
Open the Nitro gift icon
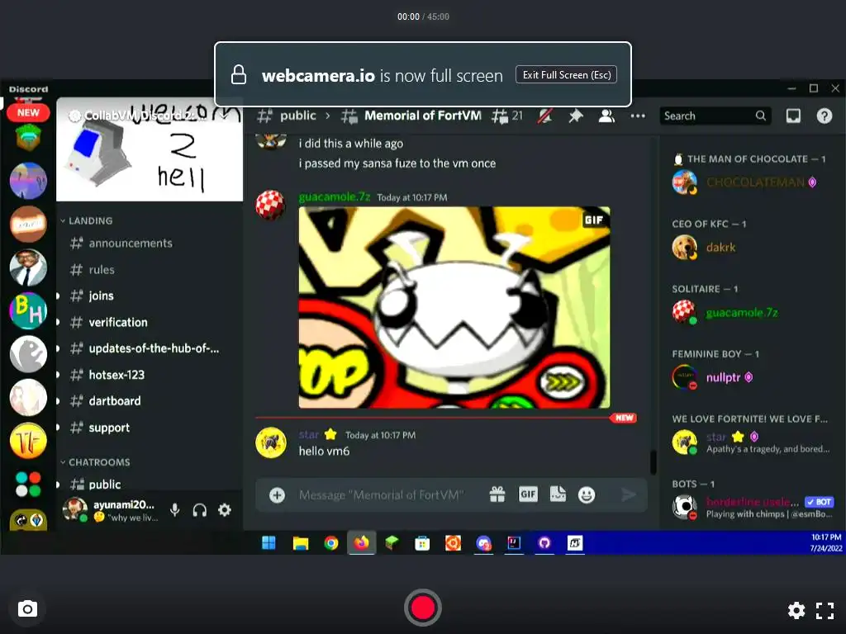497,494
